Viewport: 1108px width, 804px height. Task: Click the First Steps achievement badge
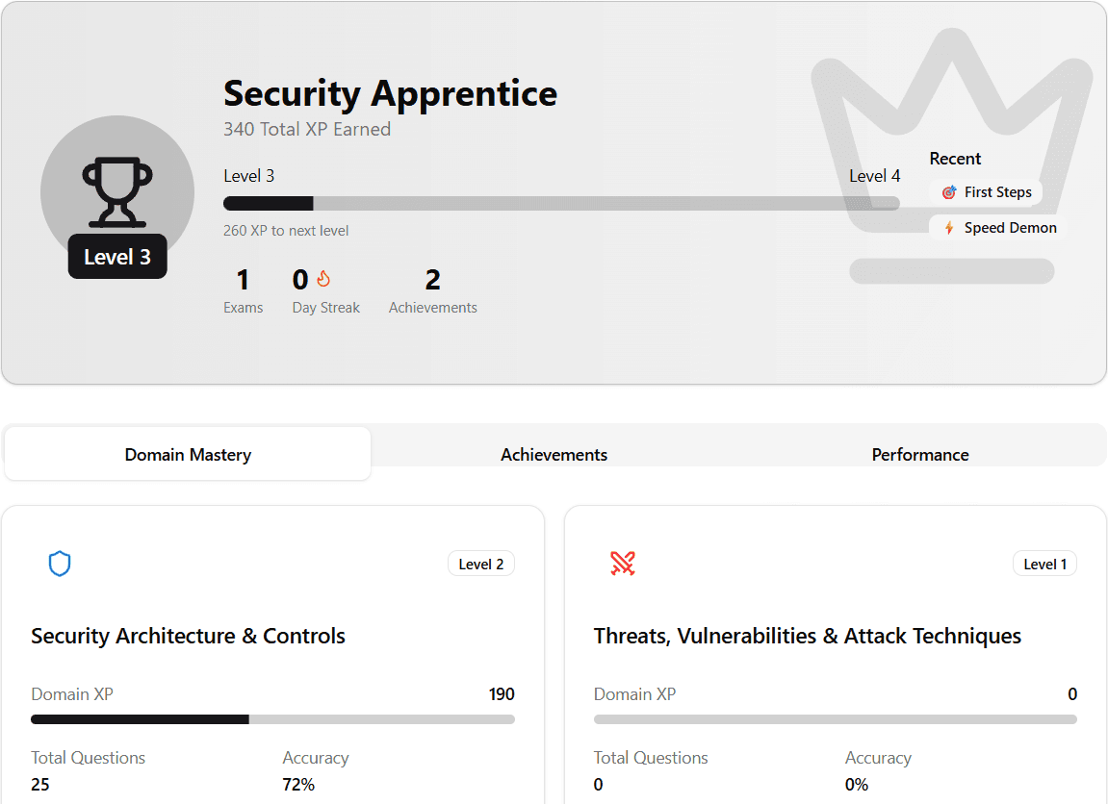pyautogui.click(x=987, y=191)
